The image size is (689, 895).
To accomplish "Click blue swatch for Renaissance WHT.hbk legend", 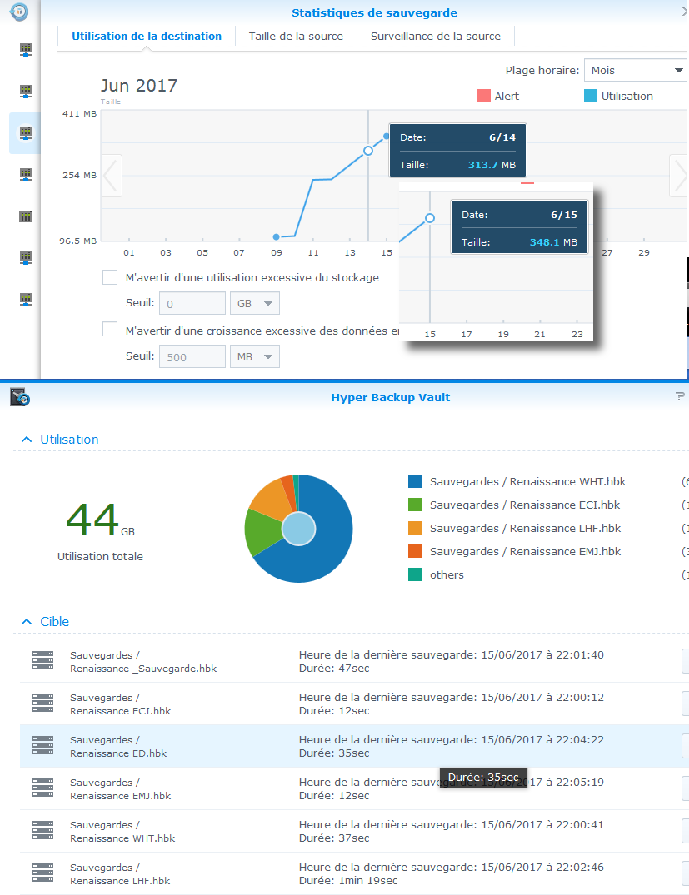I will 415,481.
